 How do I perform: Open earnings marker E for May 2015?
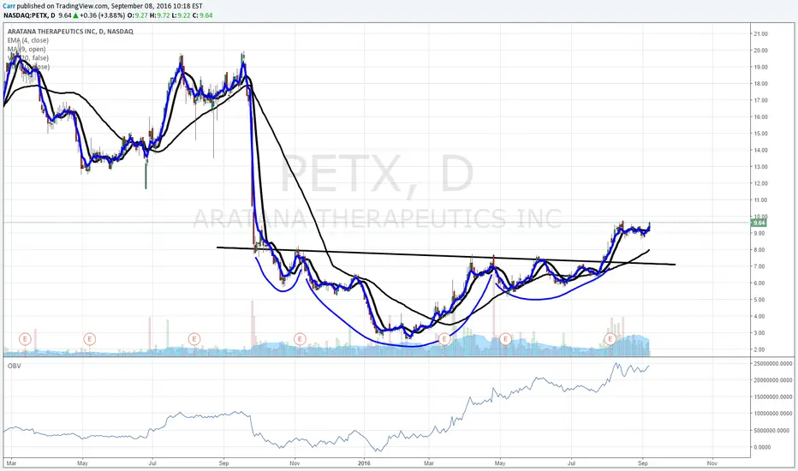[90, 338]
